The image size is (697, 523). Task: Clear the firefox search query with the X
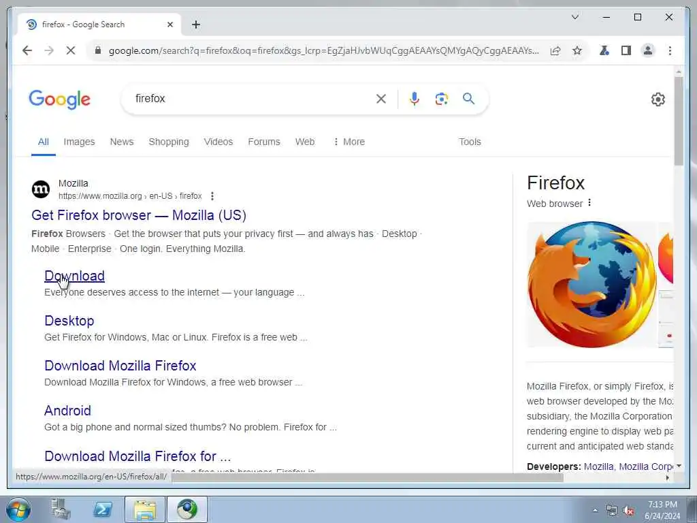tap(381, 99)
